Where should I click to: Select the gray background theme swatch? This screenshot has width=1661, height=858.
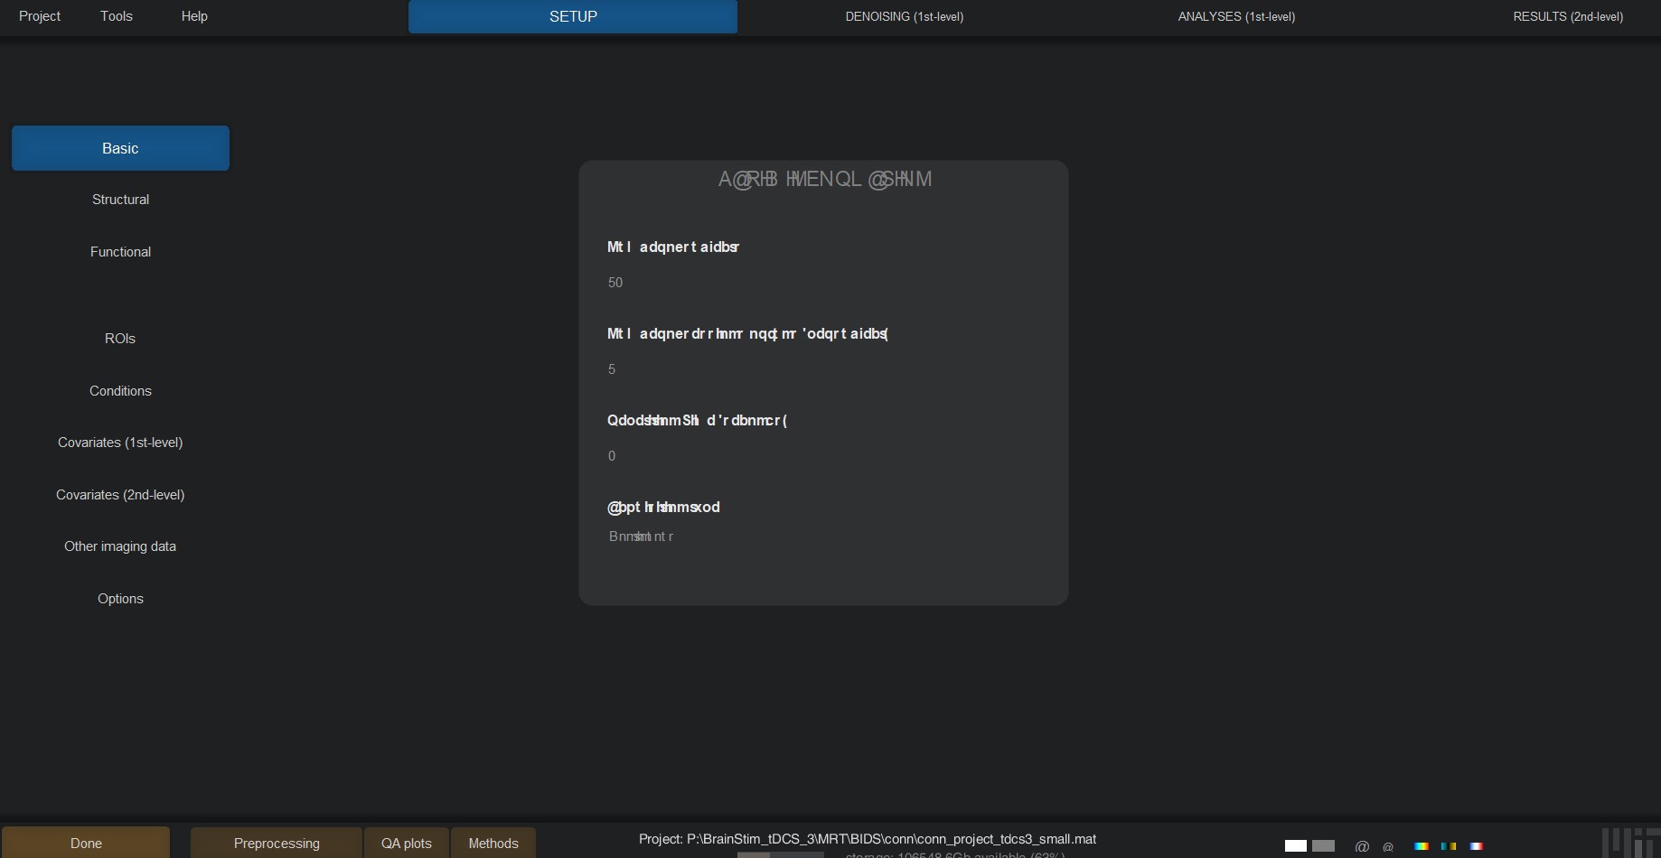click(x=1323, y=846)
